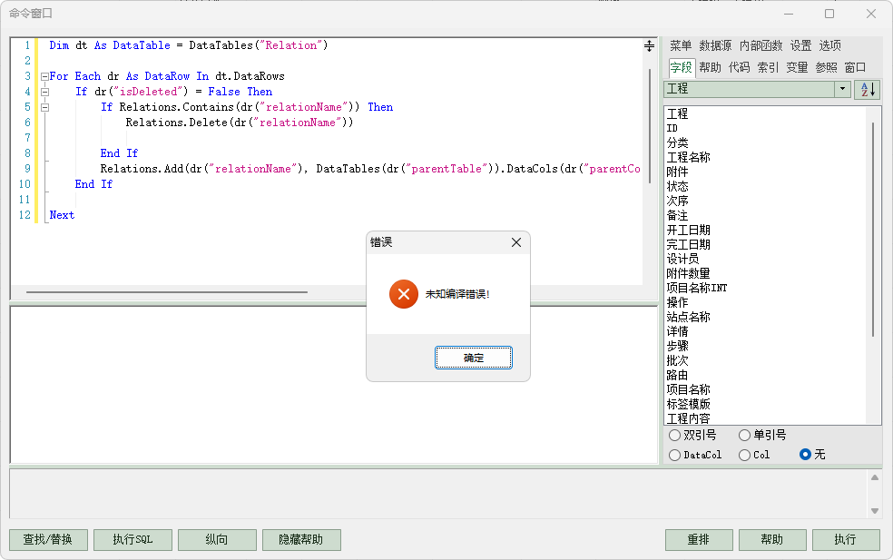Screen dimensions: 893x560
Task: Select the 单引号 radio option
Action: (762, 436)
